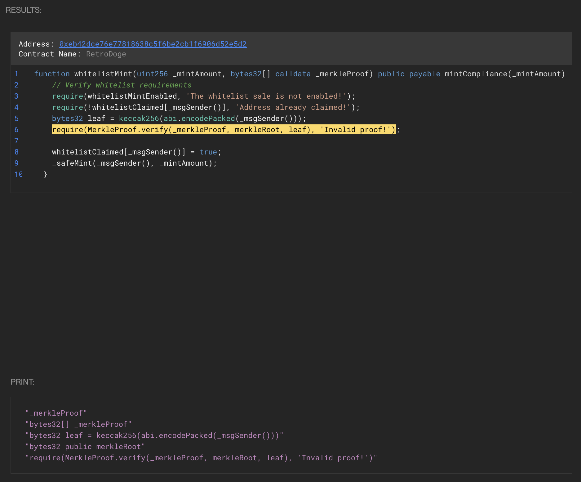Click the last print output require line
The width and height of the screenshot is (581, 482).
(201, 458)
